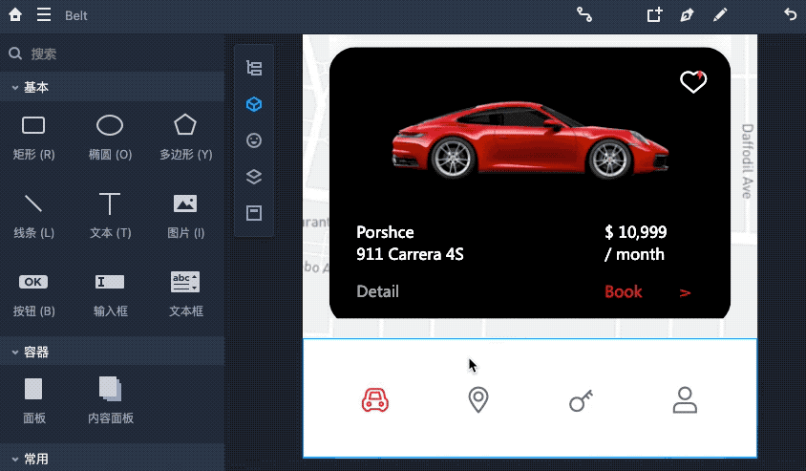
Task: Select the red Porsche car image
Action: pyautogui.click(x=530, y=139)
